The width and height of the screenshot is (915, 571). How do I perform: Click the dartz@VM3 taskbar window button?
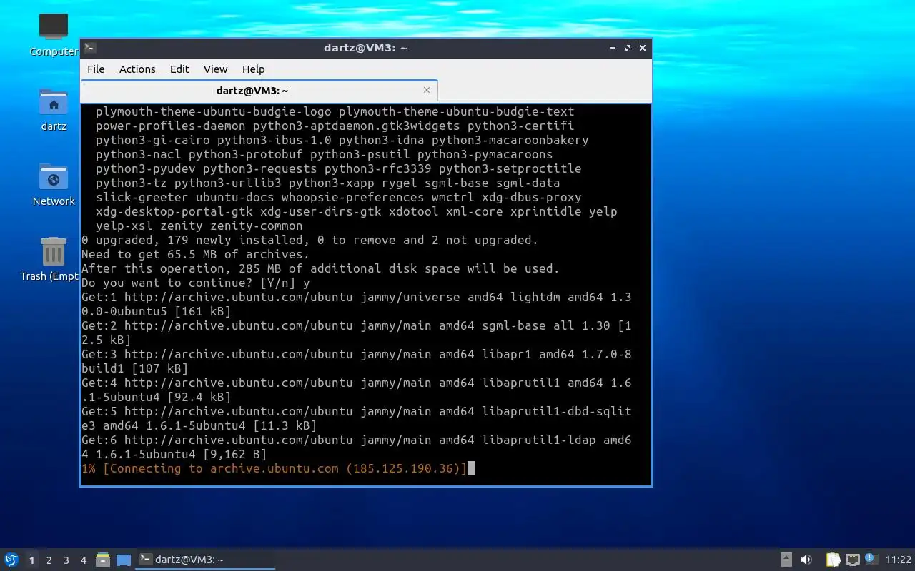pyautogui.click(x=206, y=560)
